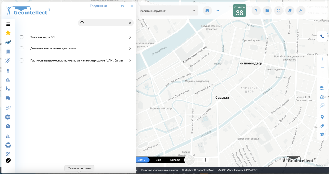329x174 pixels.
Task: Open the 'Отчётов 38' reports button
Action: [x=239, y=11]
